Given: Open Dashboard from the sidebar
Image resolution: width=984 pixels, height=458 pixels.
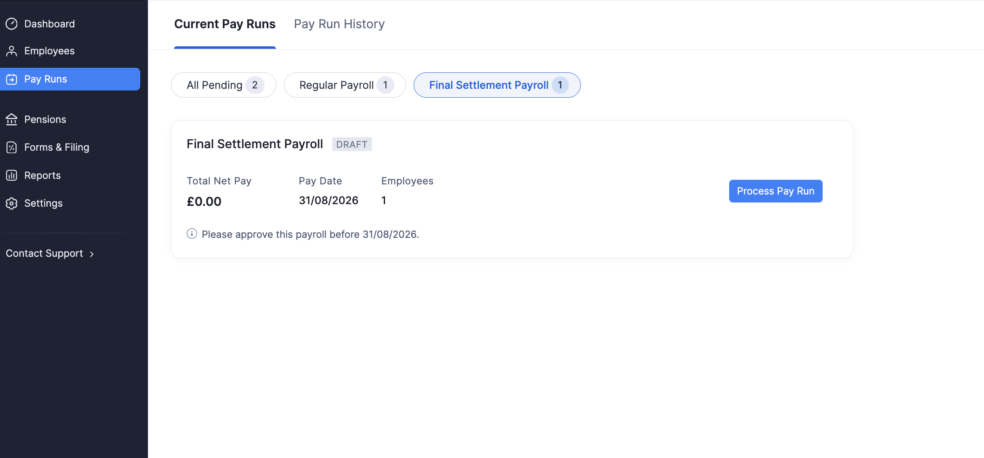Looking at the screenshot, I should (49, 24).
